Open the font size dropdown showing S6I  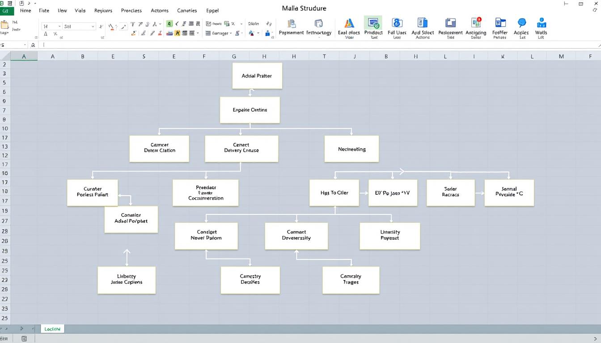tap(93, 26)
